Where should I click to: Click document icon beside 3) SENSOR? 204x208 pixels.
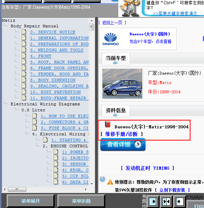56,164
